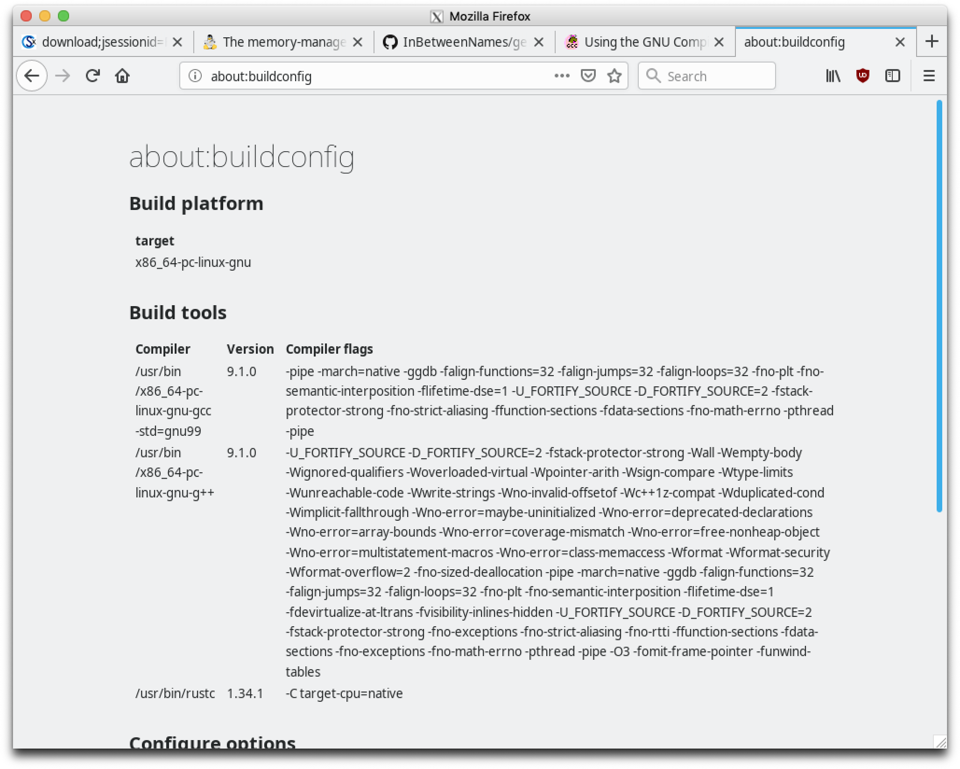Show site information for about:buildconfig

point(195,76)
